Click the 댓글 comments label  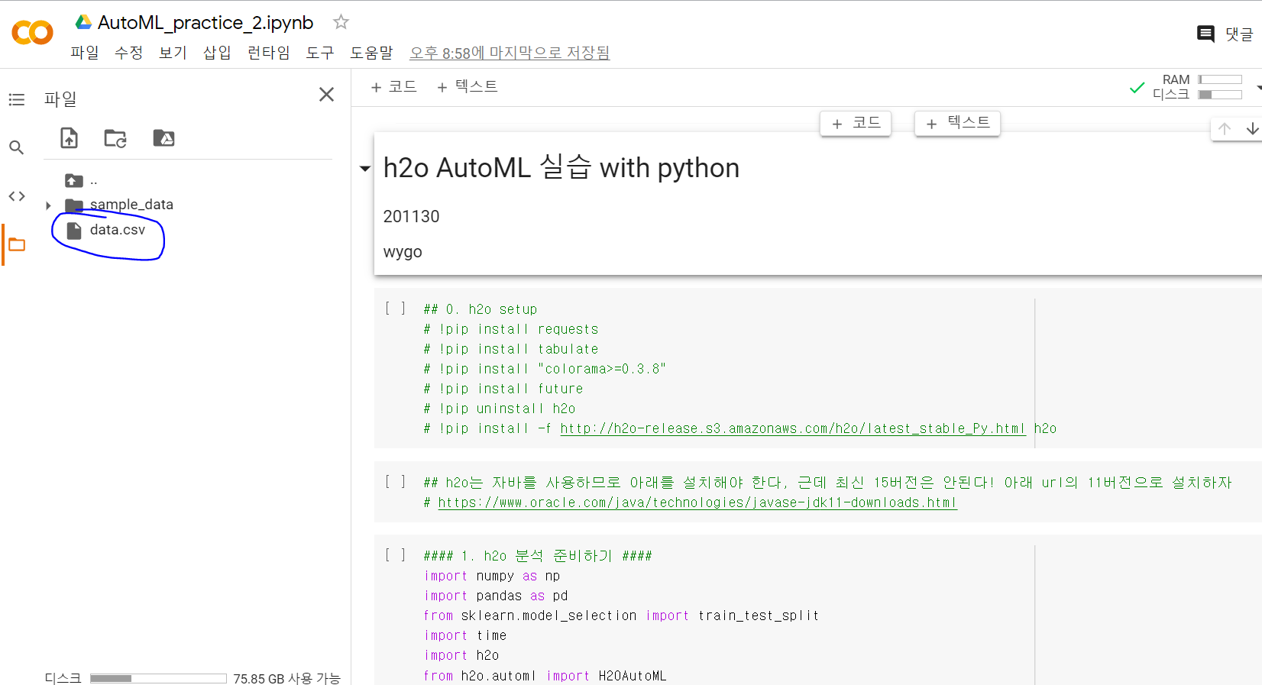[x=1239, y=34]
